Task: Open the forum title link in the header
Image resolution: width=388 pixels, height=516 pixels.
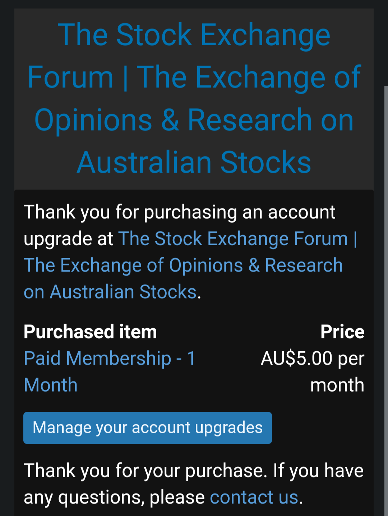Action: coord(194,99)
